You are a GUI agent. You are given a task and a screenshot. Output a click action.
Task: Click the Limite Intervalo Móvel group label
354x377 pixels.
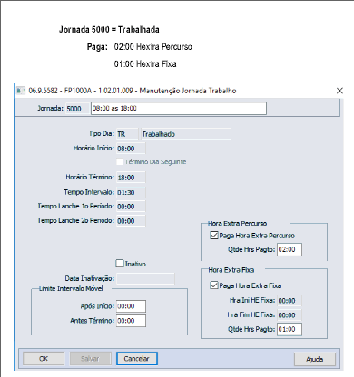pos(71,288)
